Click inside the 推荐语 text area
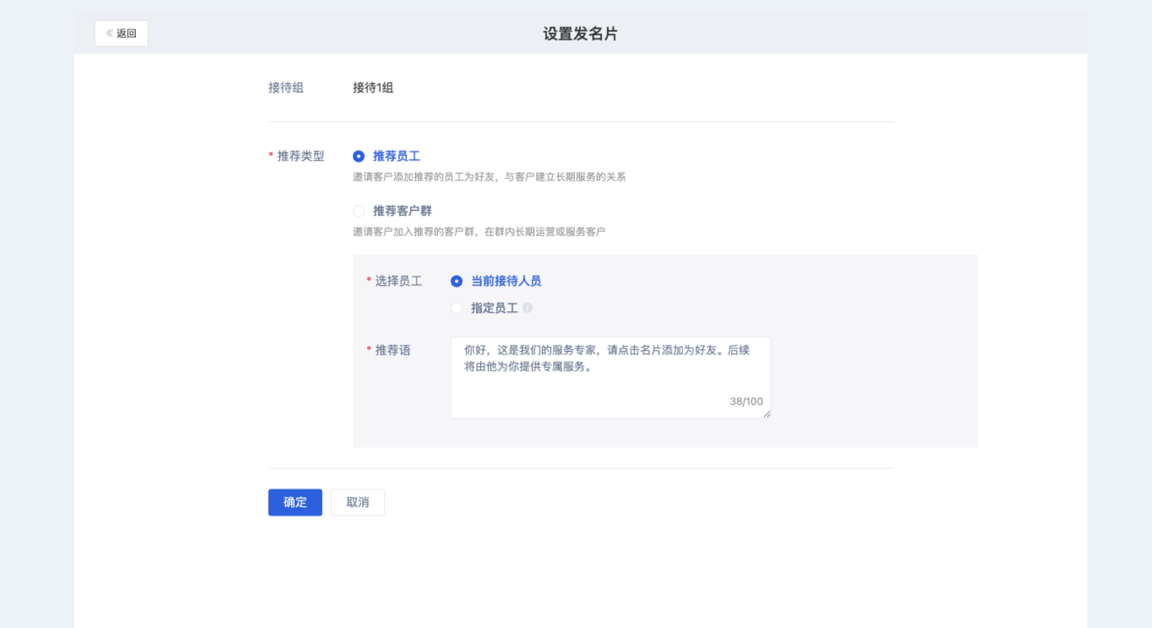Screen dimensions: 1152x628 coord(611,377)
